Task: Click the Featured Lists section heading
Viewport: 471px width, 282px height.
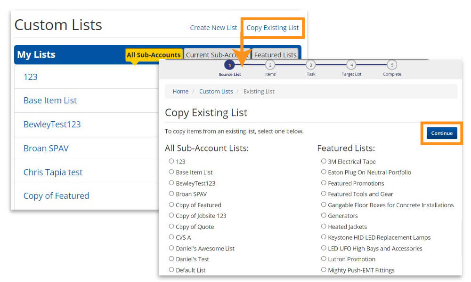Action: 346,149
